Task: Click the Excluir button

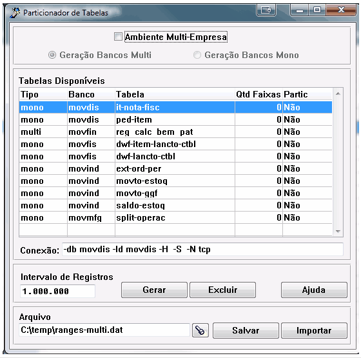Action: point(222,290)
